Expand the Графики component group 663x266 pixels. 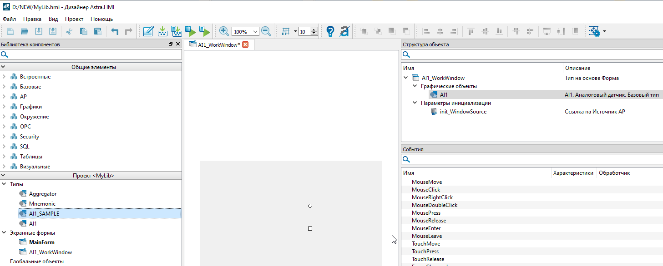4,107
